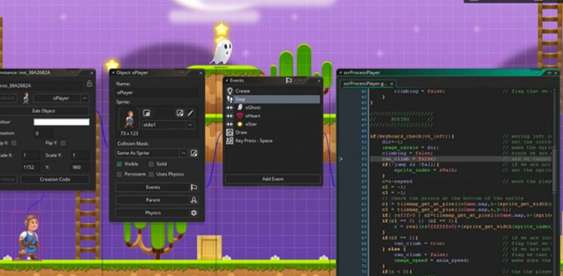Open the sprite selector ellipsis next to sIdle1
The image size is (563, 276).
190,125
